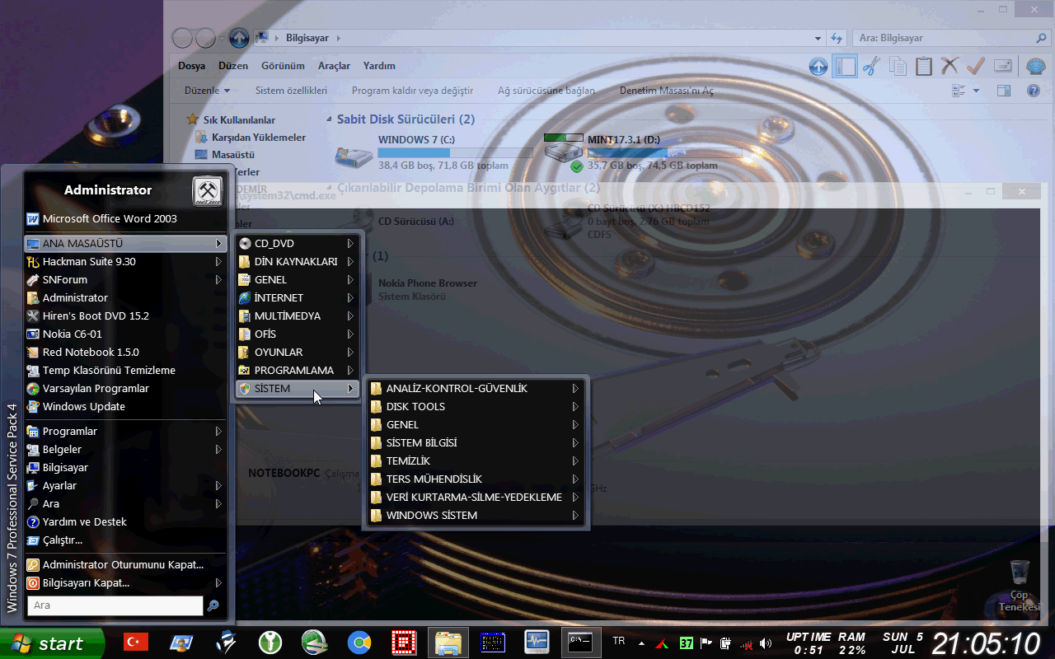Open Yardım ve Destek
1055x659 pixels.
(x=124, y=522)
